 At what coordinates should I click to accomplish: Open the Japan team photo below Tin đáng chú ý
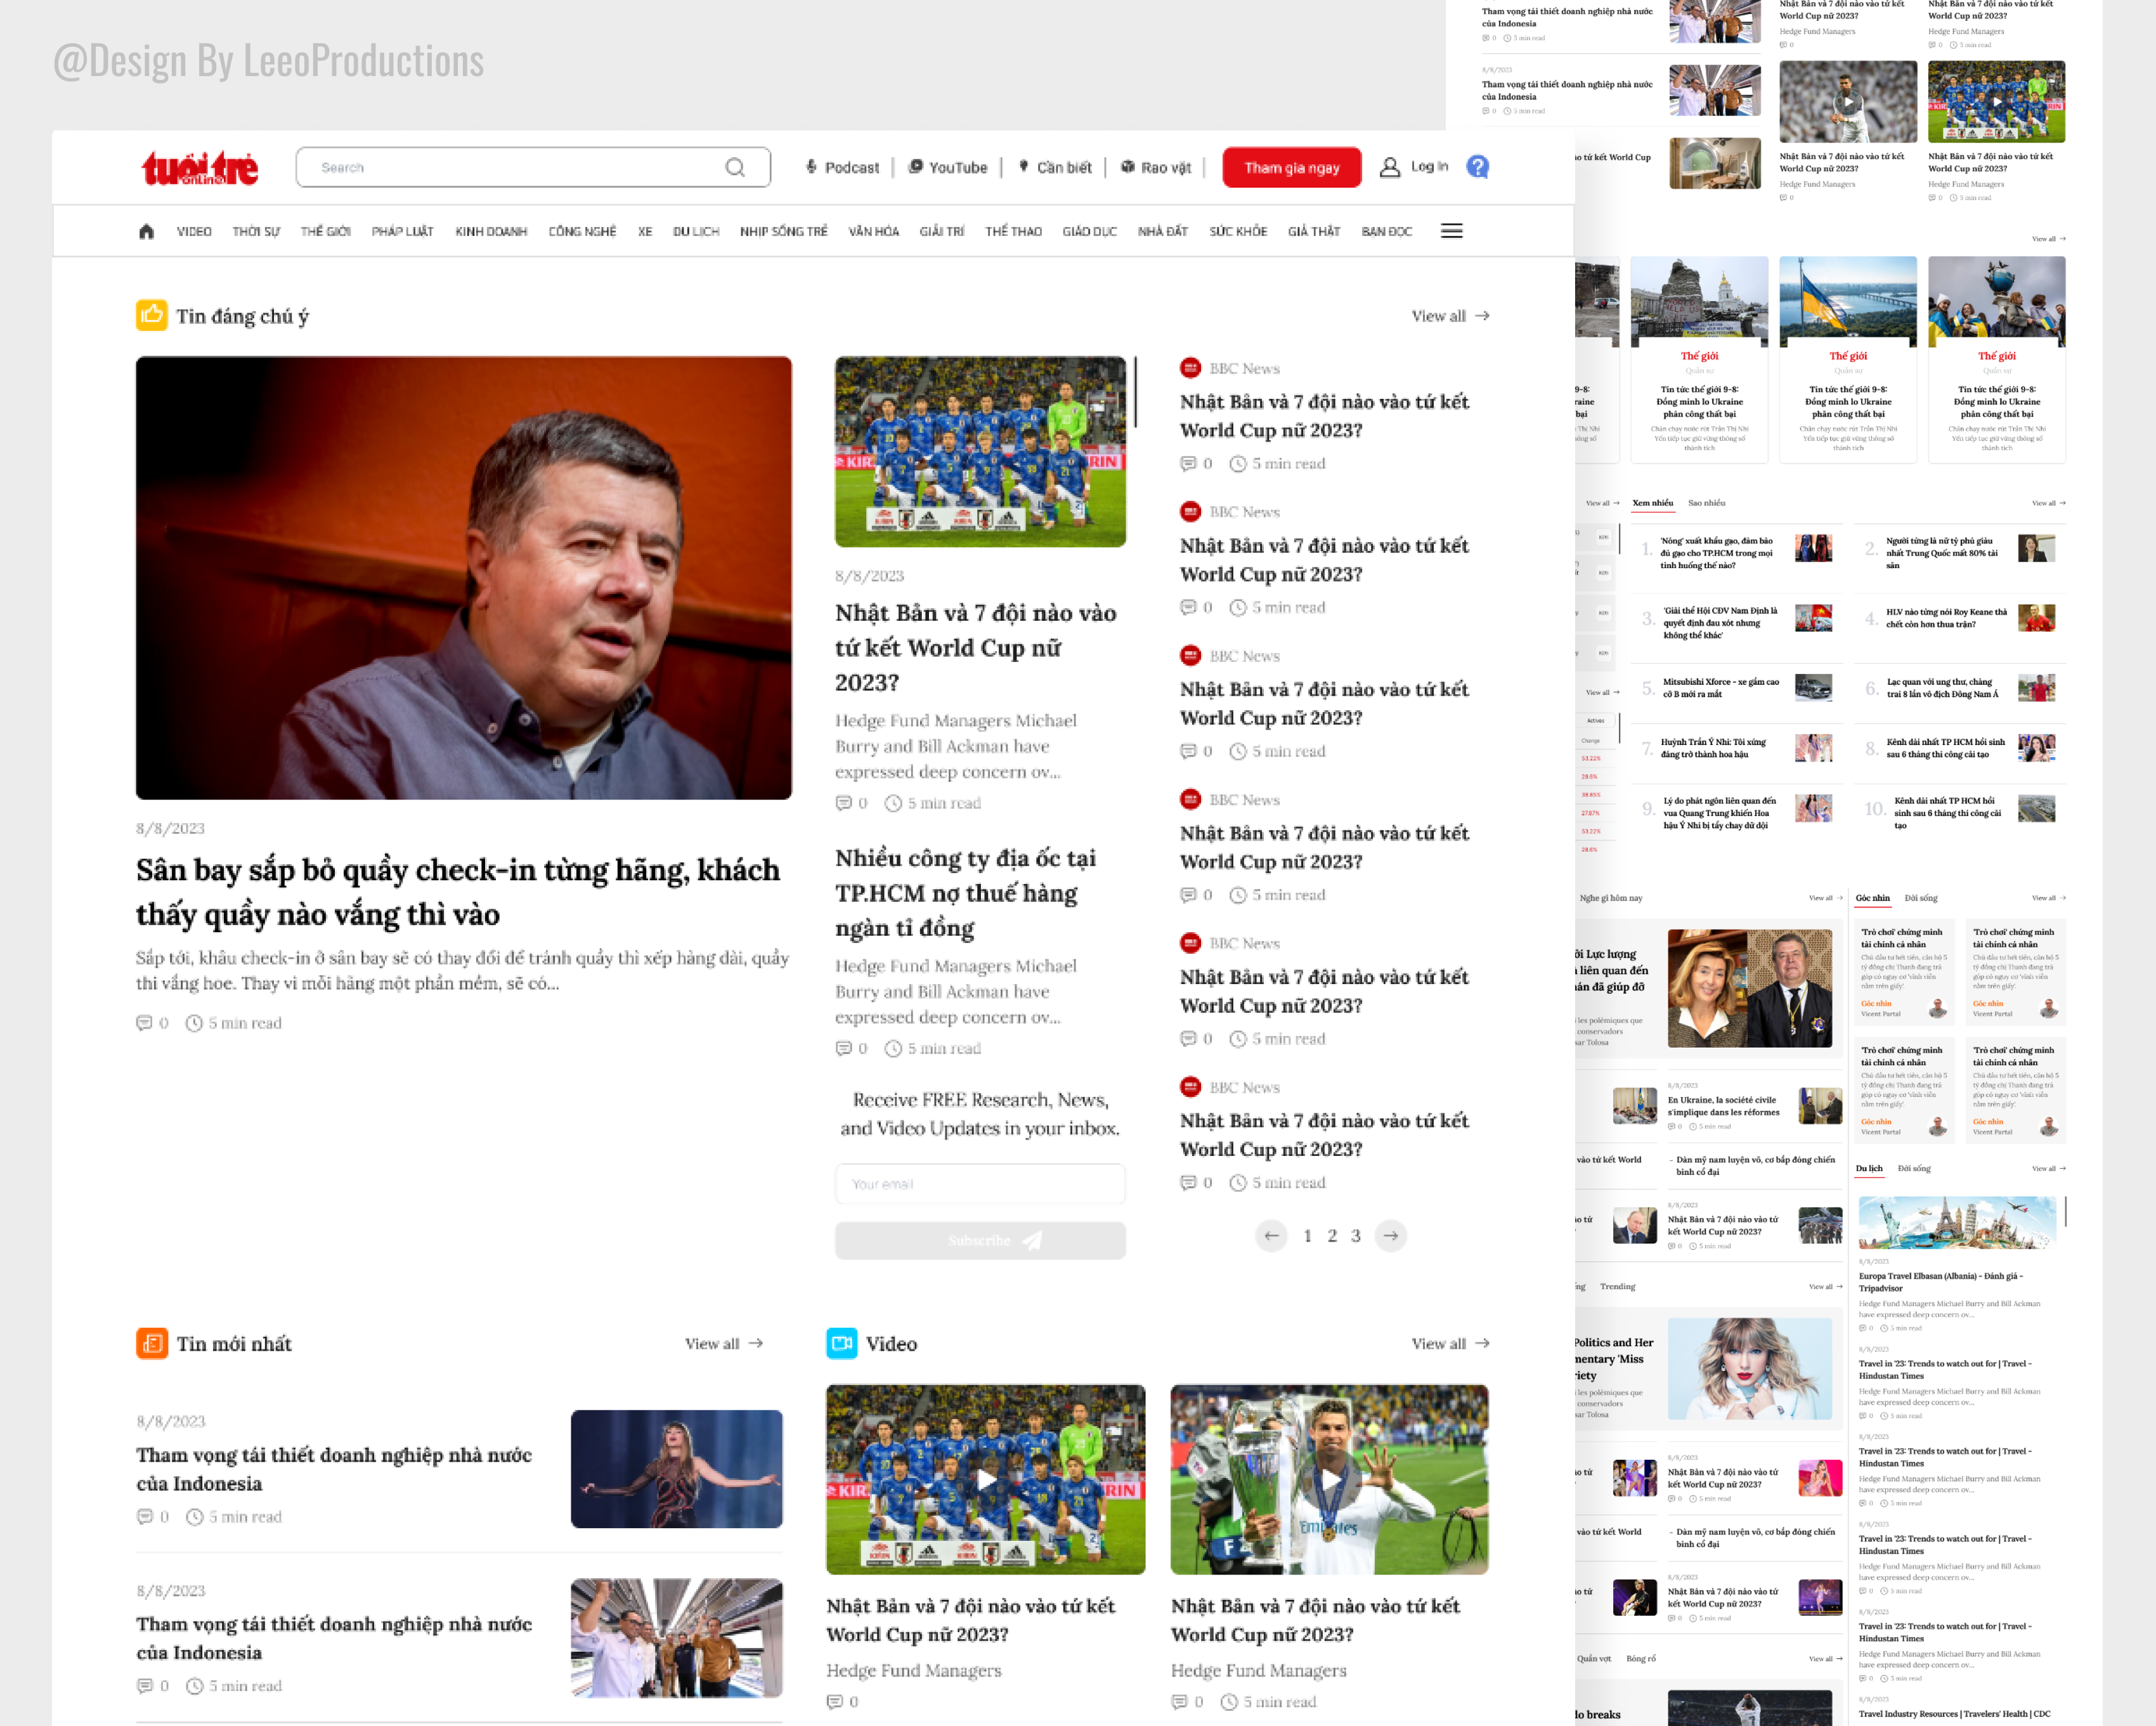click(x=980, y=451)
